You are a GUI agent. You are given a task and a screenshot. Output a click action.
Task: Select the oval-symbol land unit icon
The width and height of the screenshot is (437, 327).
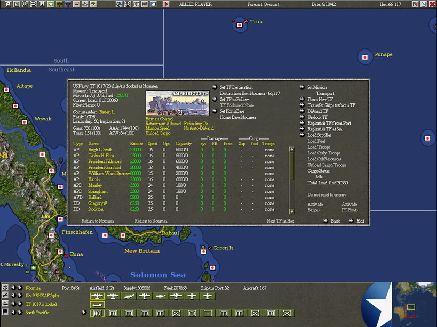pyautogui.click(x=192, y=313)
